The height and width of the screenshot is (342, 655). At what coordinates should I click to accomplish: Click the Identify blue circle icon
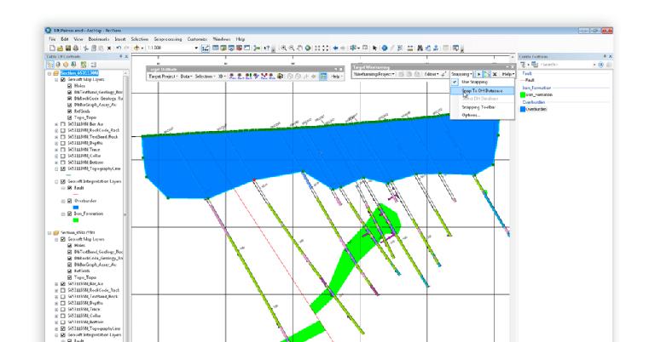385,48
